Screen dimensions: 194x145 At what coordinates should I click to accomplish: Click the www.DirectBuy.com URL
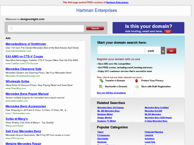click(16, 88)
